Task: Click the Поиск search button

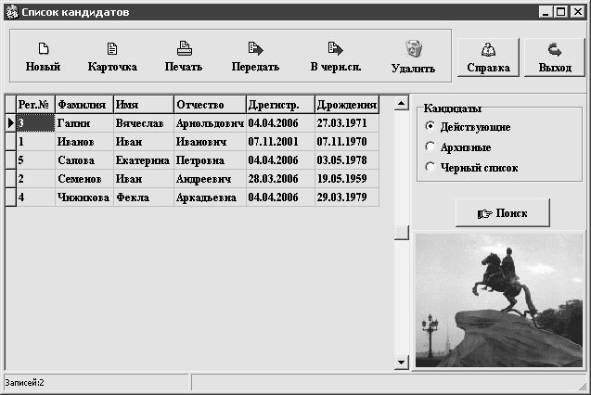Action: click(503, 213)
